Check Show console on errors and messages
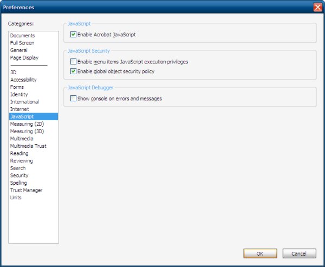This screenshot has width=325, height=267. click(73, 98)
